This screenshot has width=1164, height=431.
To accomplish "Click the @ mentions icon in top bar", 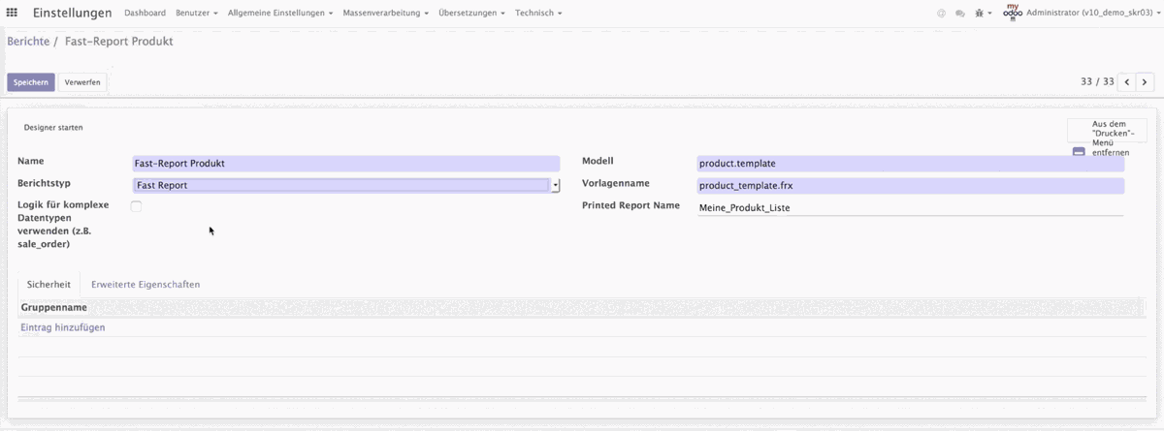I will tap(941, 14).
